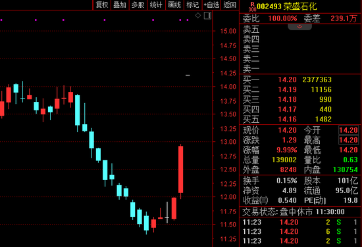Click the 净资 value 4.89
The width and height of the screenshot is (362, 247).
coord(290,191)
